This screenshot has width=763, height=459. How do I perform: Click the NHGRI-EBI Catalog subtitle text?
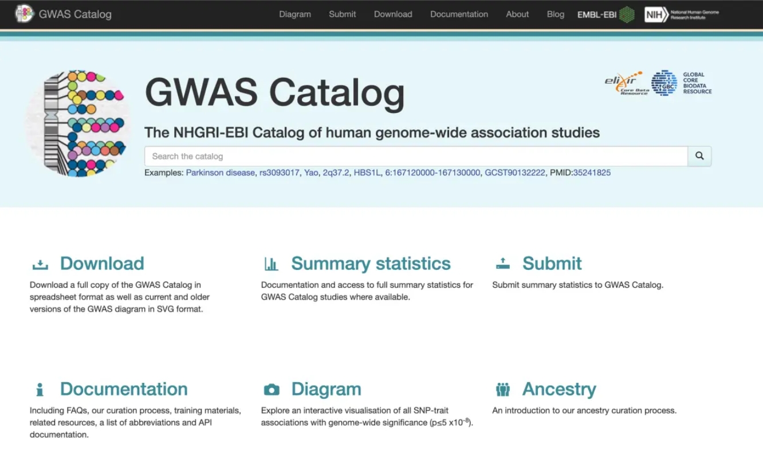pyautogui.click(x=372, y=132)
